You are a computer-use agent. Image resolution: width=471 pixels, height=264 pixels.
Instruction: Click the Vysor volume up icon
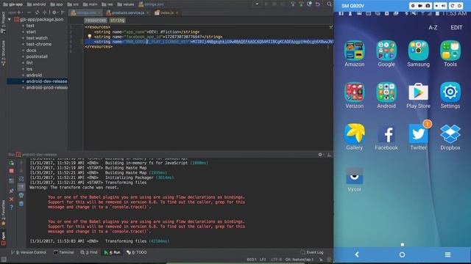[443, 6]
